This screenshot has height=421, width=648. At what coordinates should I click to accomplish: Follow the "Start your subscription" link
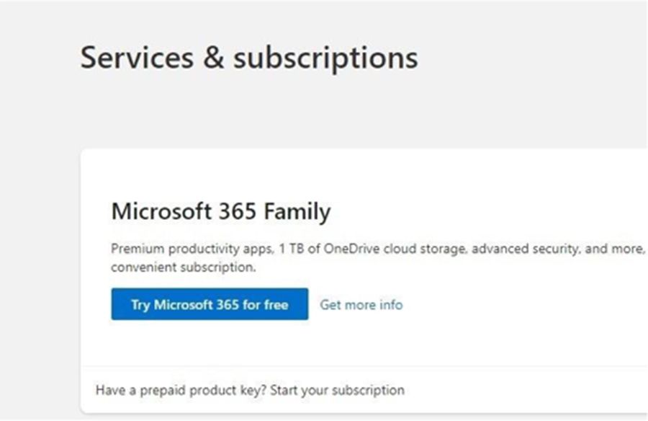pos(348,390)
